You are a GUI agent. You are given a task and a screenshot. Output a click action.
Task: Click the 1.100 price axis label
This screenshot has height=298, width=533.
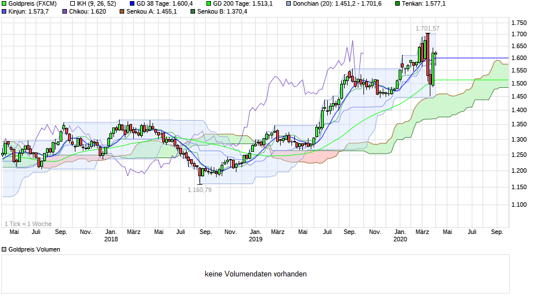pyautogui.click(x=519, y=205)
